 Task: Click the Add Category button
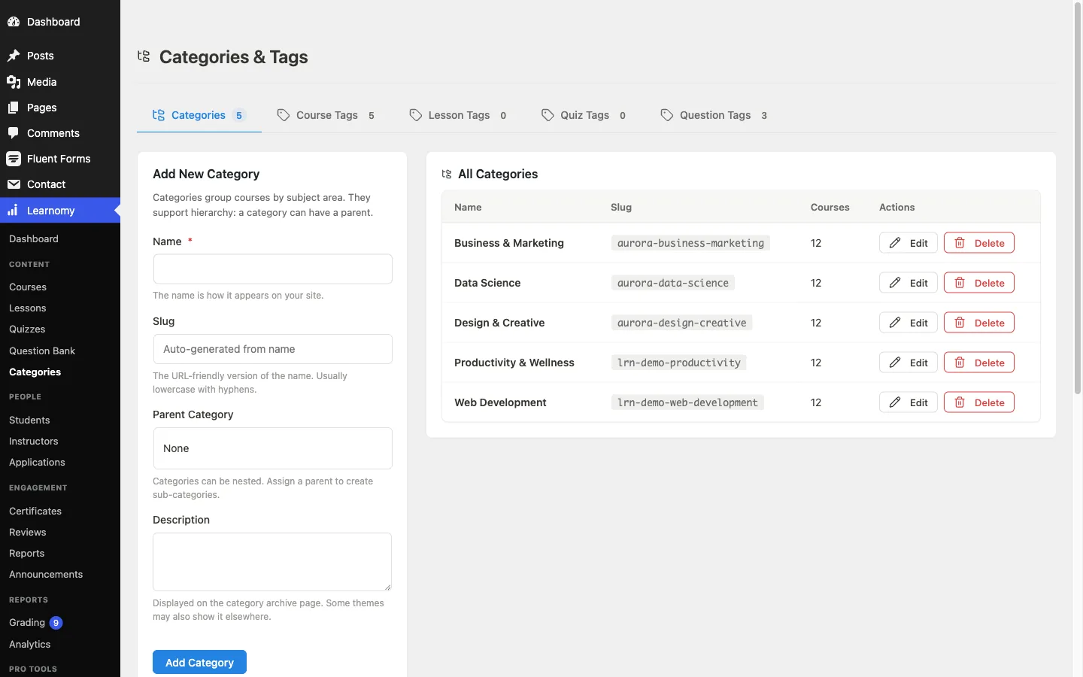[199, 663]
